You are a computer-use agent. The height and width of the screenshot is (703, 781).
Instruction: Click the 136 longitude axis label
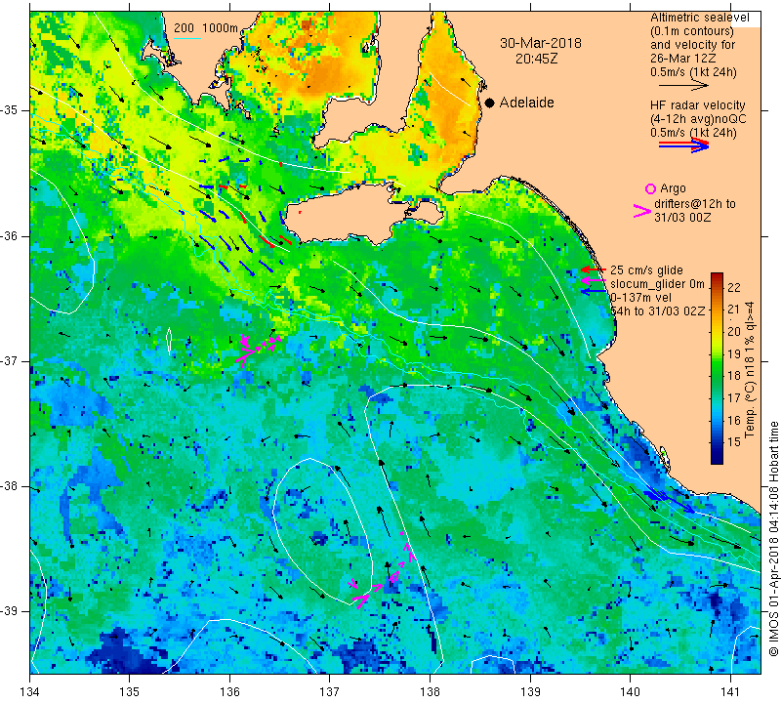(x=229, y=691)
